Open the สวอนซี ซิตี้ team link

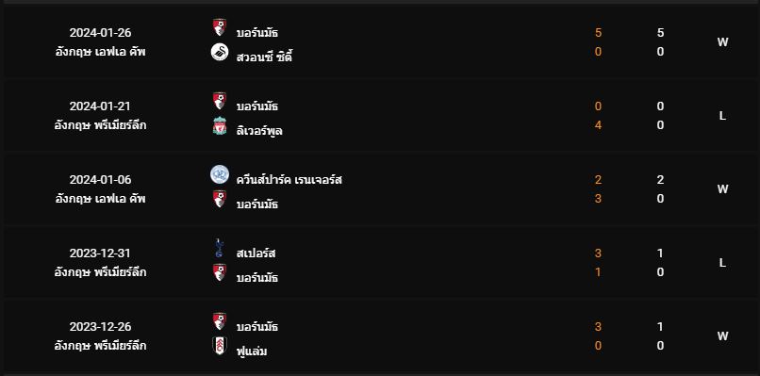click(x=265, y=57)
